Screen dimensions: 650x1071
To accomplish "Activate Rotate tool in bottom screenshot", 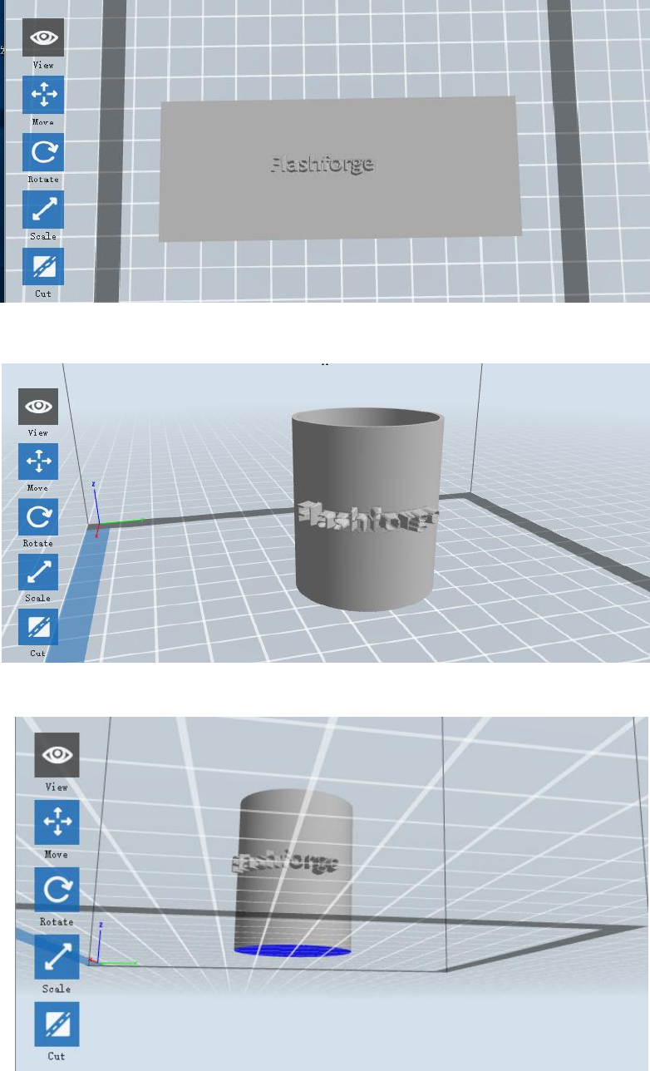I will tap(57, 890).
